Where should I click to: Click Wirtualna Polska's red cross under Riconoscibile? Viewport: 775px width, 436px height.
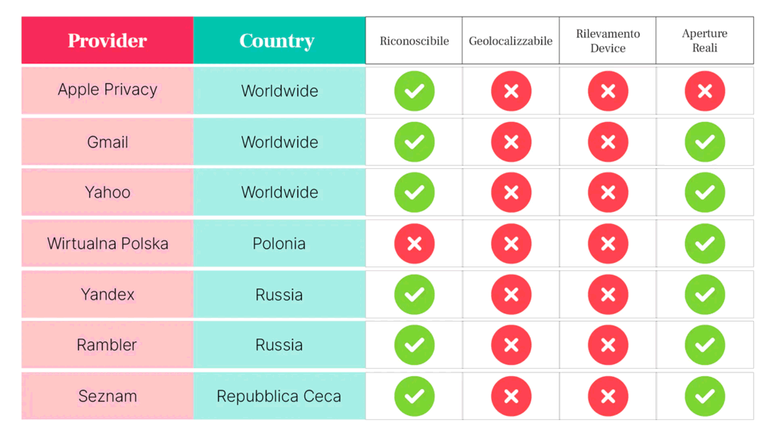[x=414, y=244]
